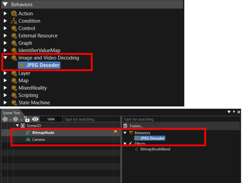Open the Scene Tree tab
The width and height of the screenshot is (242, 183).
[x=11, y=113]
